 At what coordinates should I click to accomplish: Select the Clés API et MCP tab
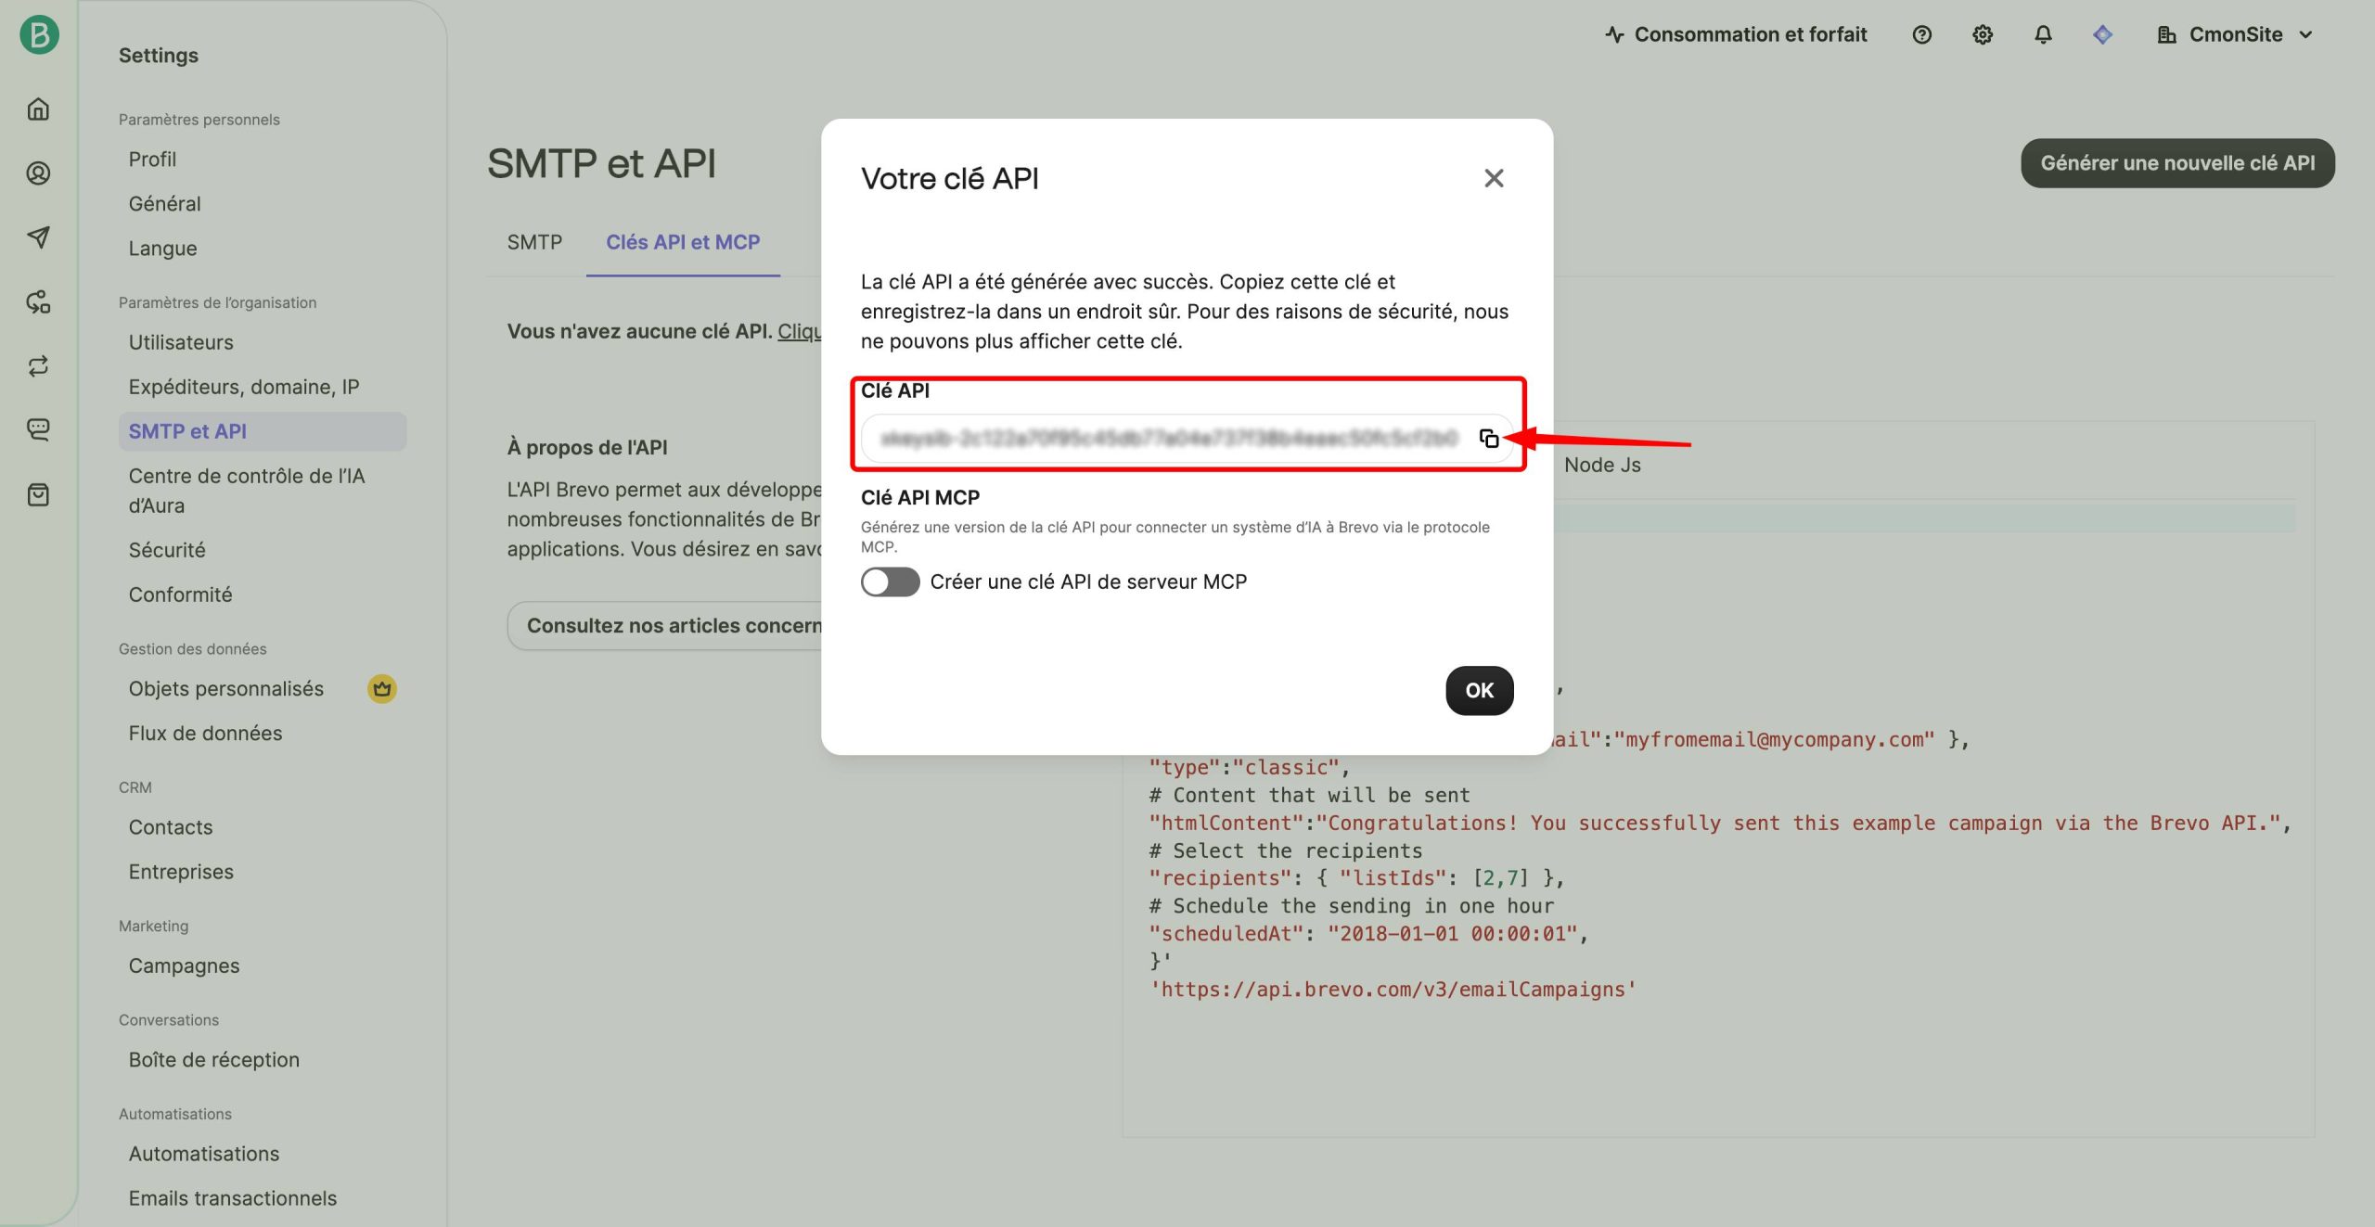[682, 242]
